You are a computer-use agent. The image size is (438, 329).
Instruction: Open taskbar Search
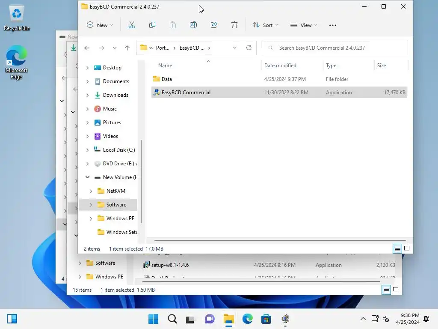pyautogui.click(x=172, y=319)
